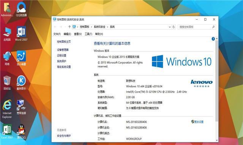Open Internet Explorer desktop icon
243x145 pixels.
tap(7, 109)
